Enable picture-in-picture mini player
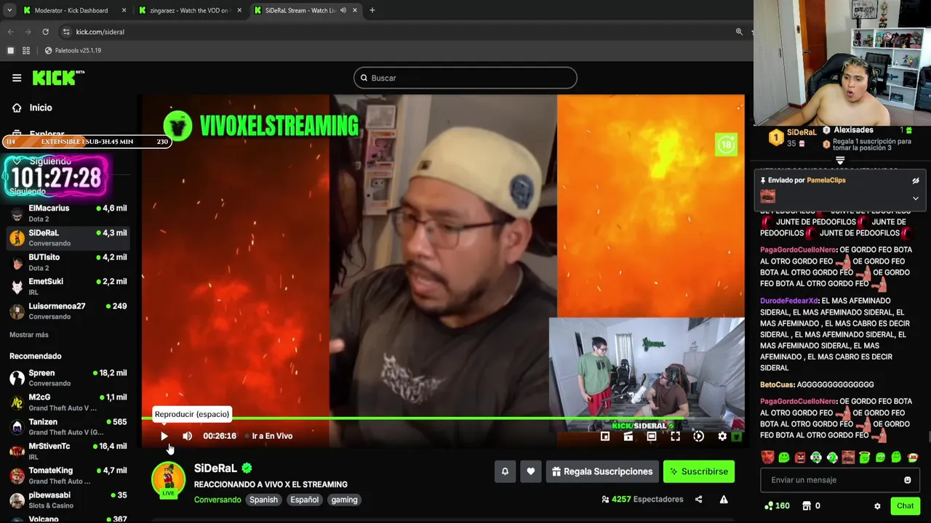Viewport: 931px width, 523px height. (605, 436)
